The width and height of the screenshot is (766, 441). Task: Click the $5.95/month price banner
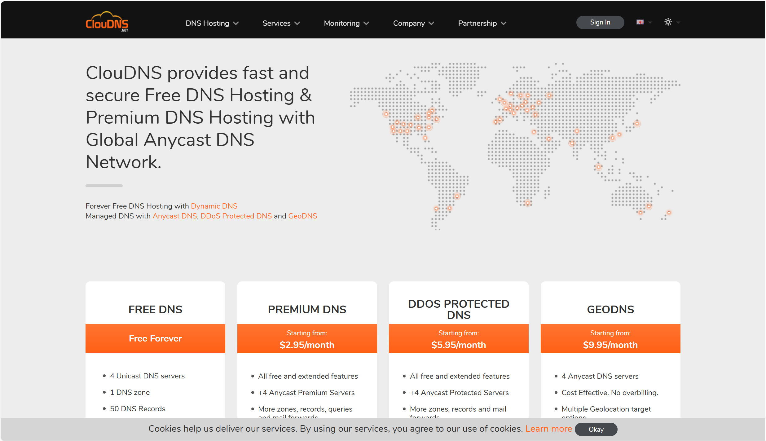(459, 338)
